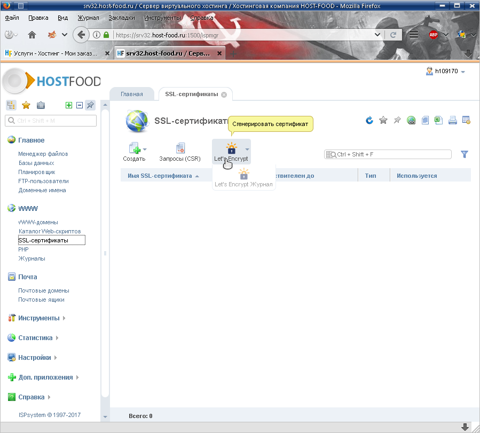Viewport: 480px width, 433px height.
Task: Click the blue filter funnel icon
Action: tap(464, 154)
